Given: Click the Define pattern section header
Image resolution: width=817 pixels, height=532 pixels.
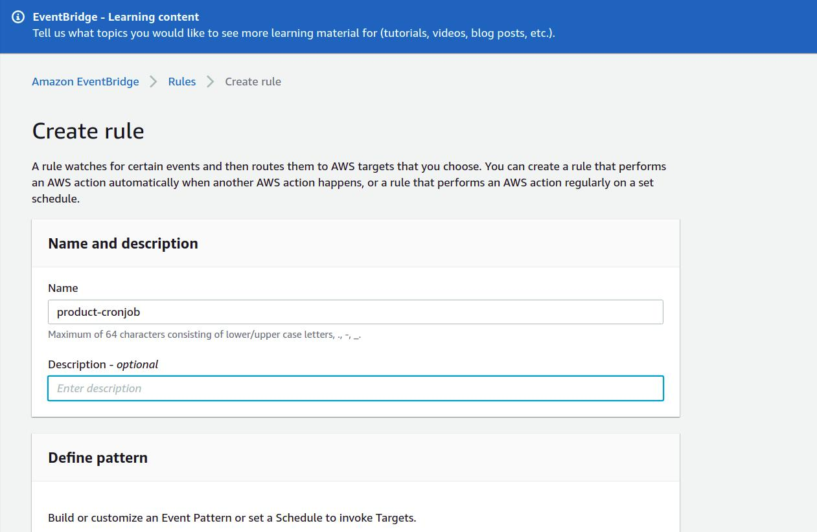Looking at the screenshot, I should point(98,458).
